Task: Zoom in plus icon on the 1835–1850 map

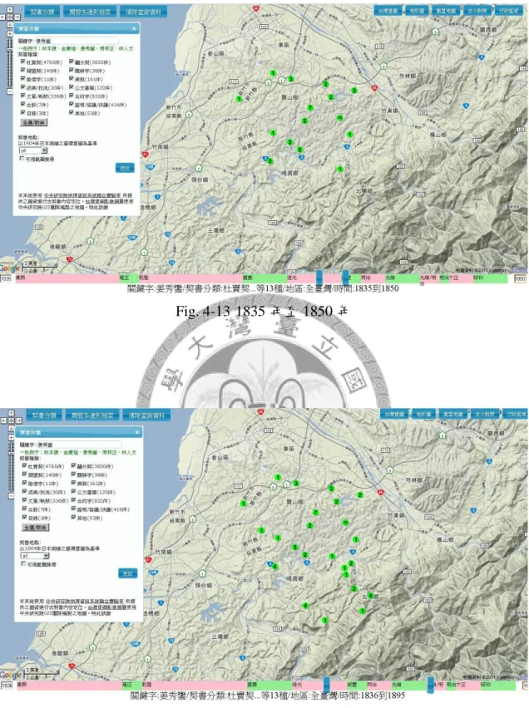Action: pyautogui.click(x=11, y=33)
